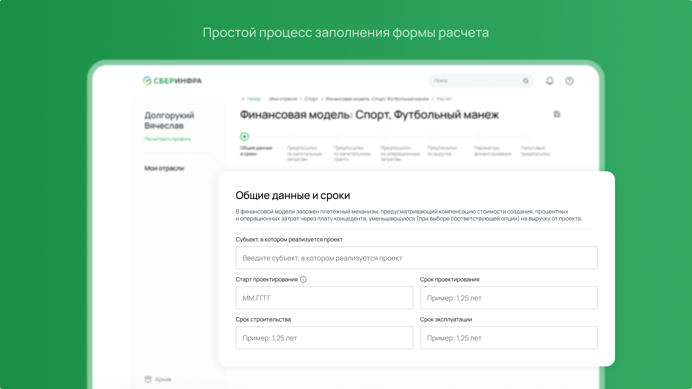Click the СберИнфра logo
The width and height of the screenshot is (692, 389).
coord(172,81)
